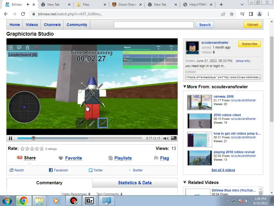Screen dimensions: 274x206
Task: Open the rainway 2008 video thumbnail
Action: pos(199,102)
